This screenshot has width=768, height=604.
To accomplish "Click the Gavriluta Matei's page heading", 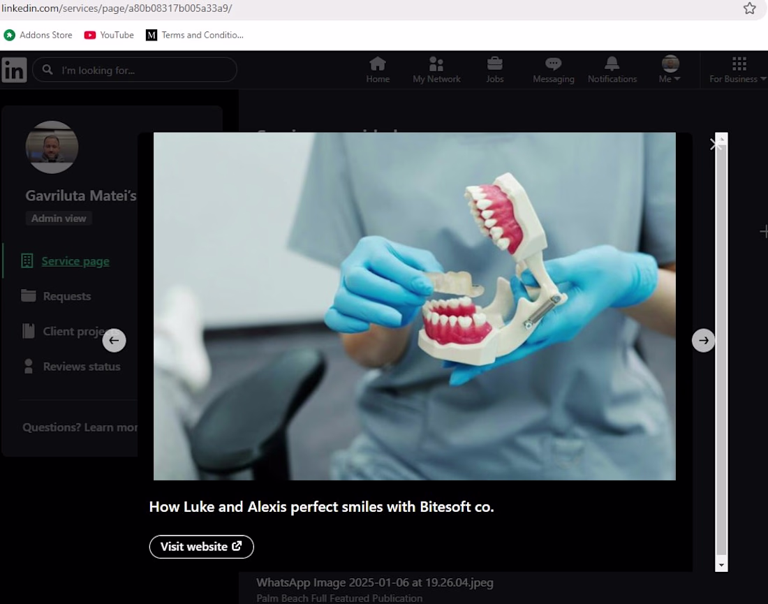I will click(x=81, y=196).
